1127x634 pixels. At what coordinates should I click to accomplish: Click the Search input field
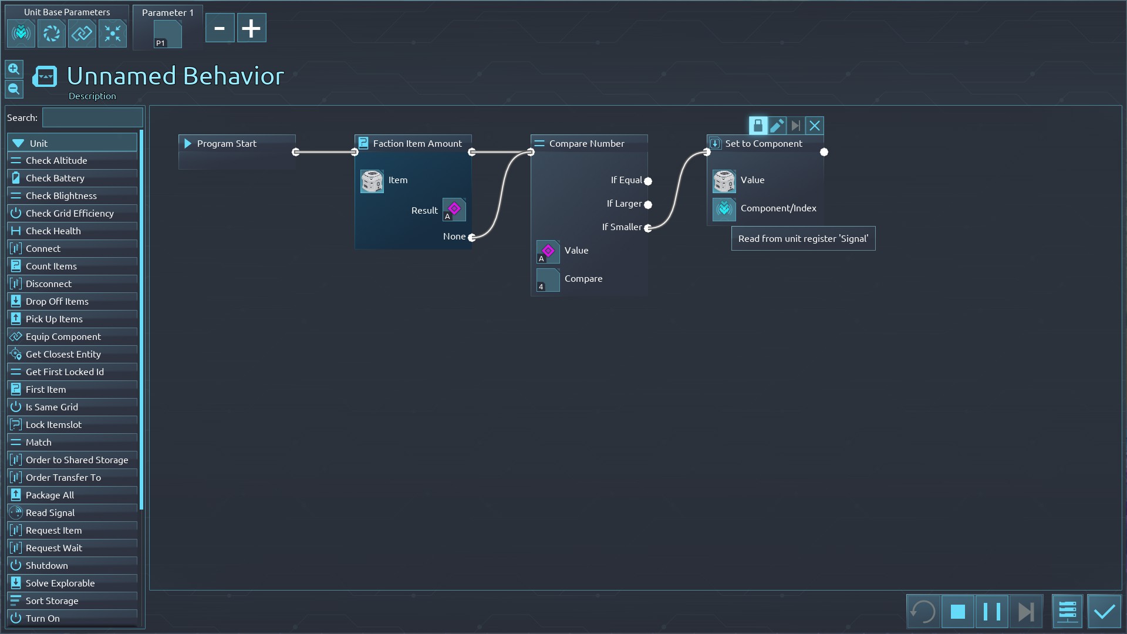point(92,118)
